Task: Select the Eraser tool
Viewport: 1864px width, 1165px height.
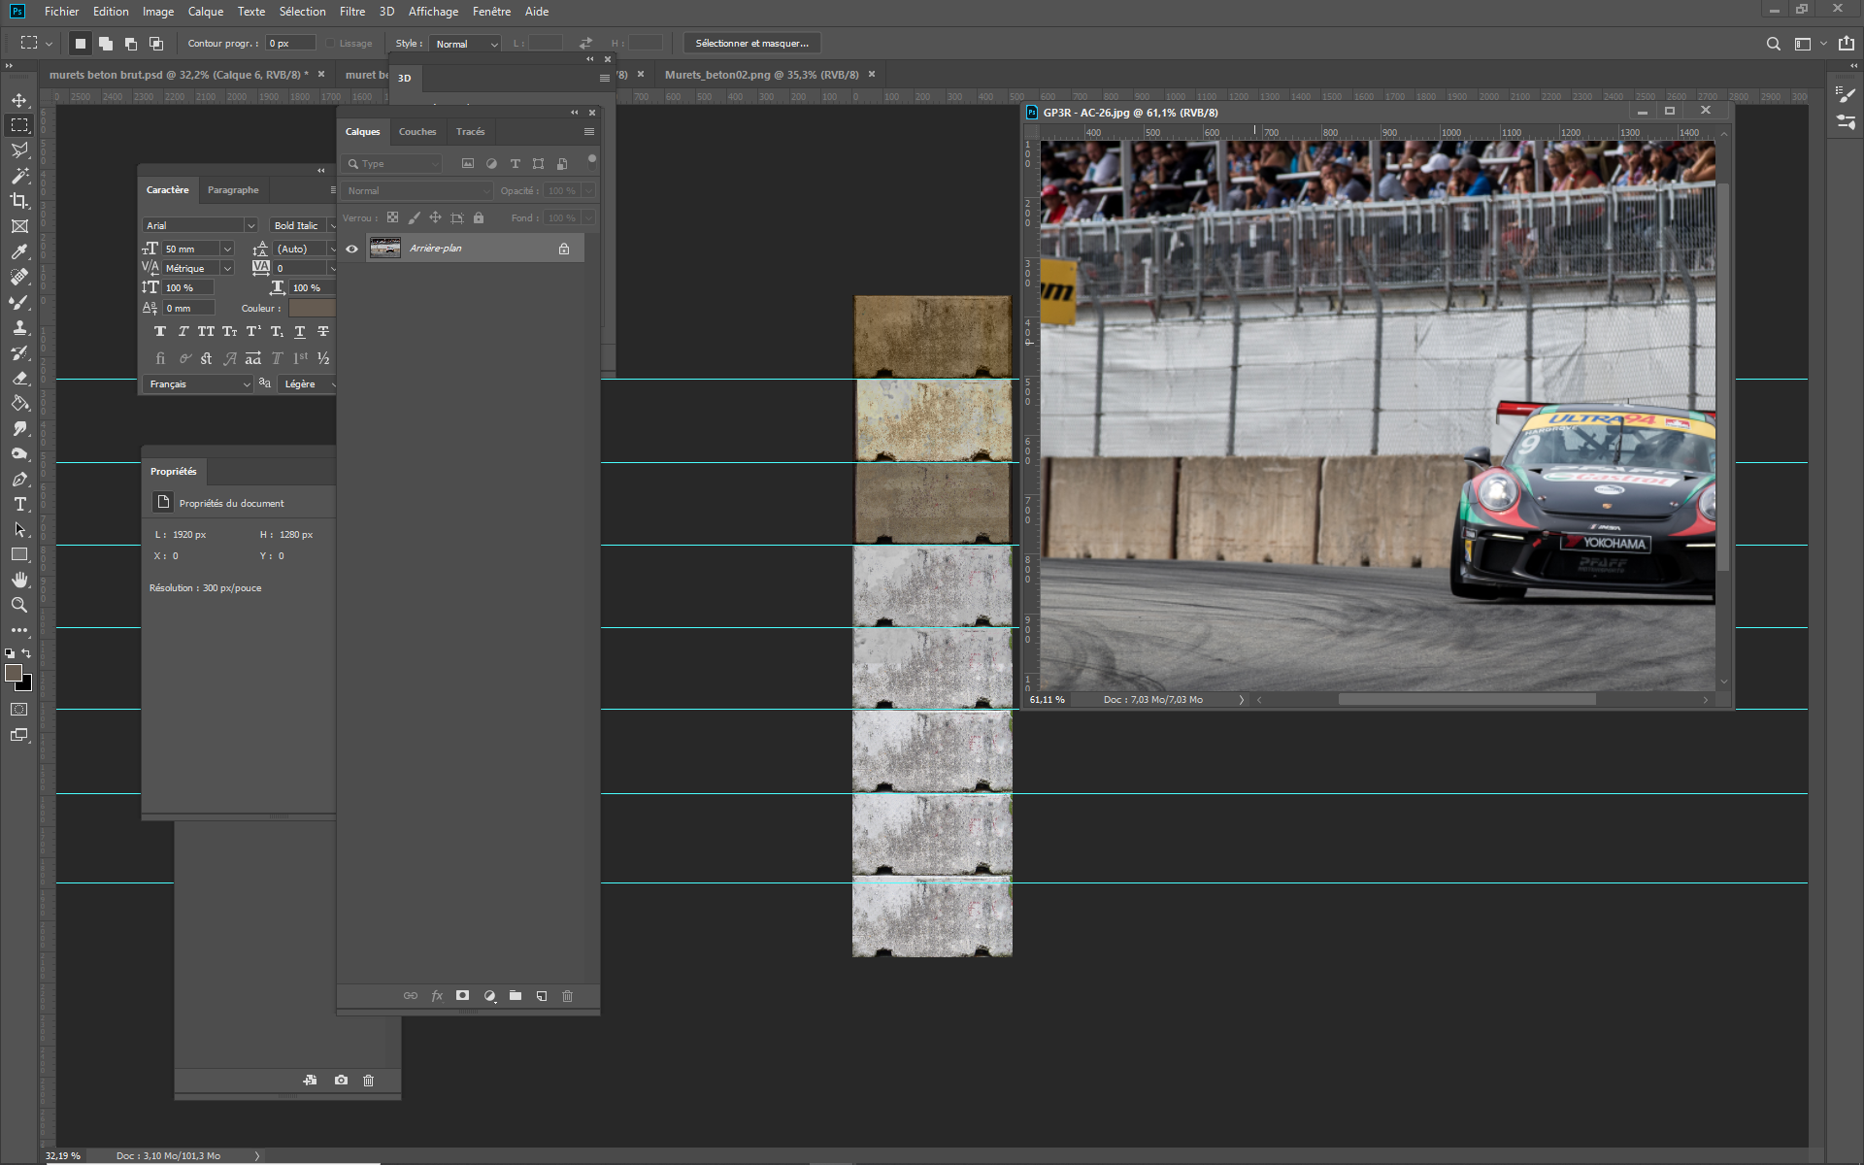Action: tap(19, 378)
